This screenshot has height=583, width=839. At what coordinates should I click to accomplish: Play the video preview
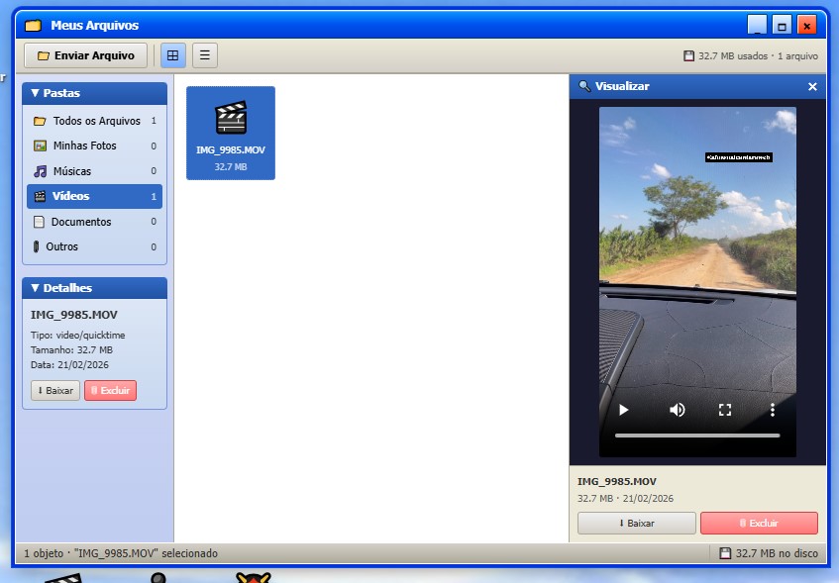624,410
